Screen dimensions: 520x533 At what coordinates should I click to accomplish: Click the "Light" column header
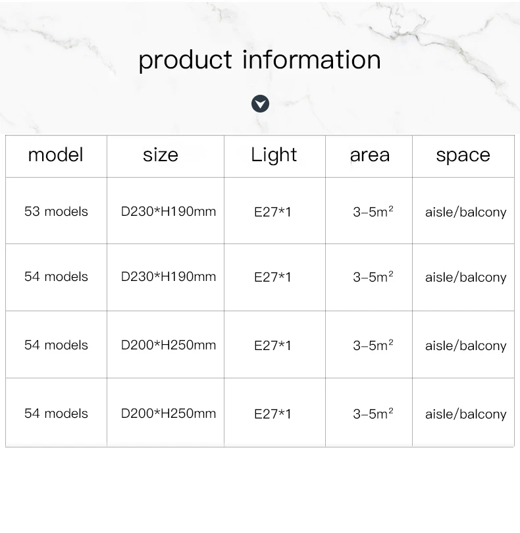[x=274, y=155]
